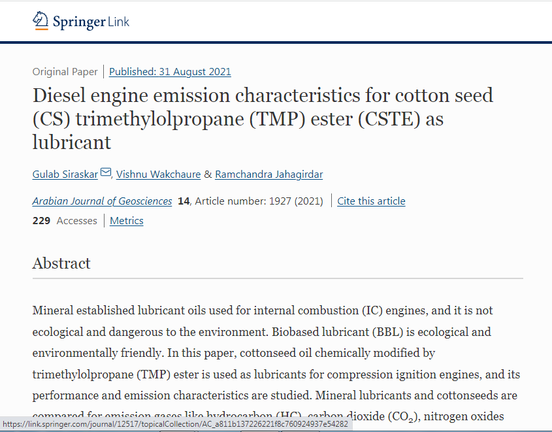
Task: Open author Gulab Siraskar's profile link
Action: (65, 174)
